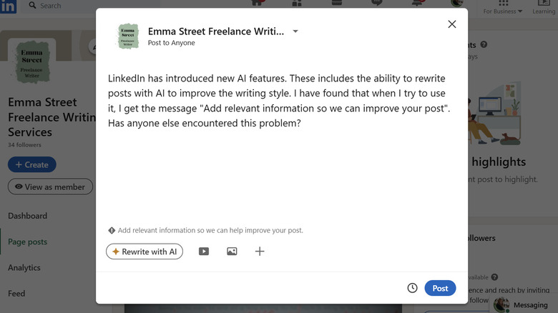Publish with the blue Post button

440,288
